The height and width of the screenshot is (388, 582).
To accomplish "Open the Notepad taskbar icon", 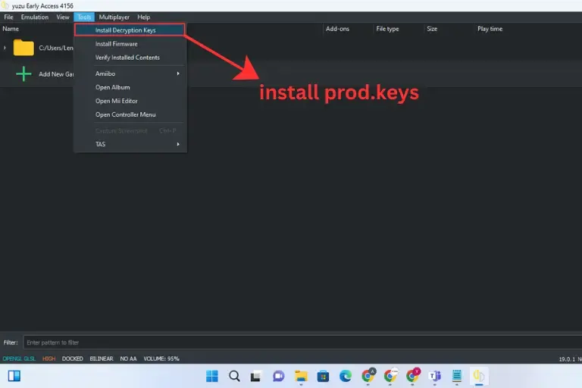I will (457, 376).
